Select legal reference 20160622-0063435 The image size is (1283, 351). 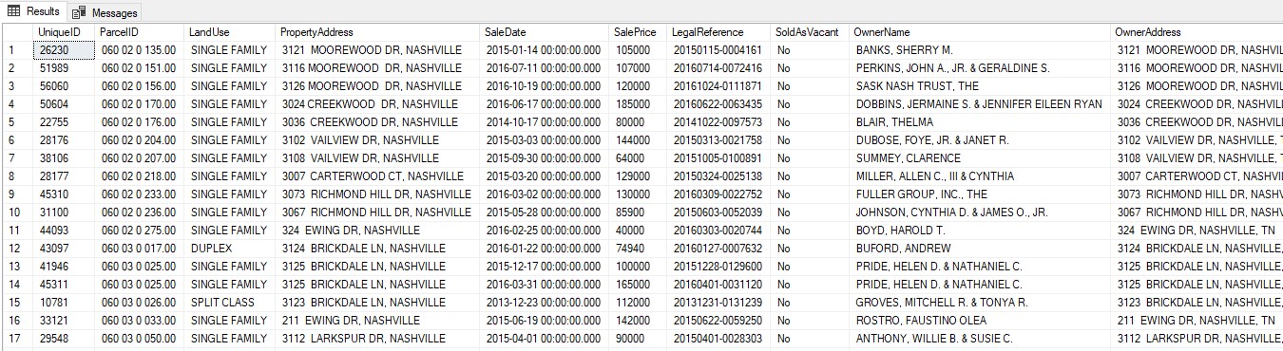point(718,104)
